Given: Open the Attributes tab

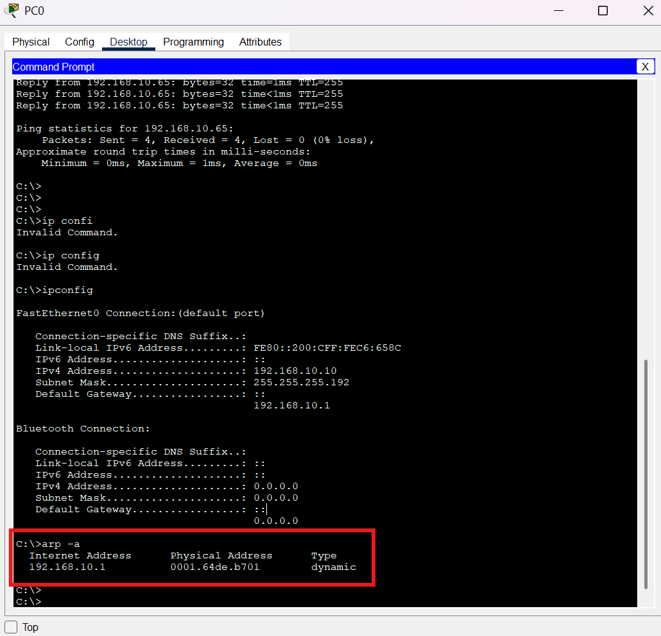Looking at the screenshot, I should pos(260,42).
